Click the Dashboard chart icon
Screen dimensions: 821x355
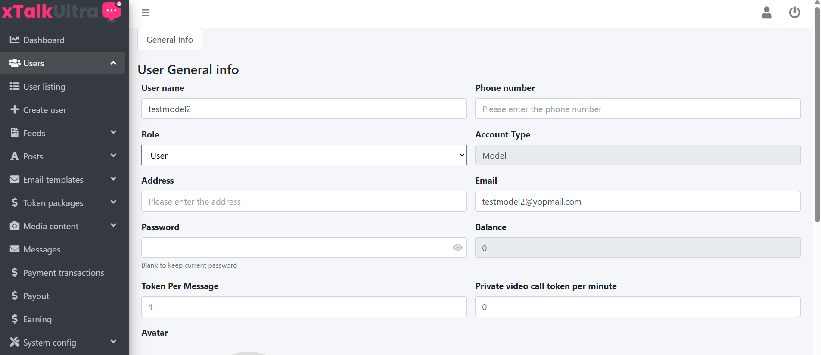coord(15,40)
